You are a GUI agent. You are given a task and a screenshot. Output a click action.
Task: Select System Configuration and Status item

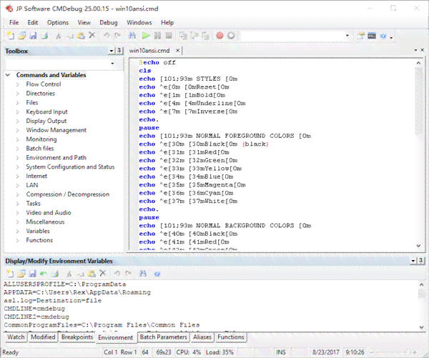pos(70,166)
